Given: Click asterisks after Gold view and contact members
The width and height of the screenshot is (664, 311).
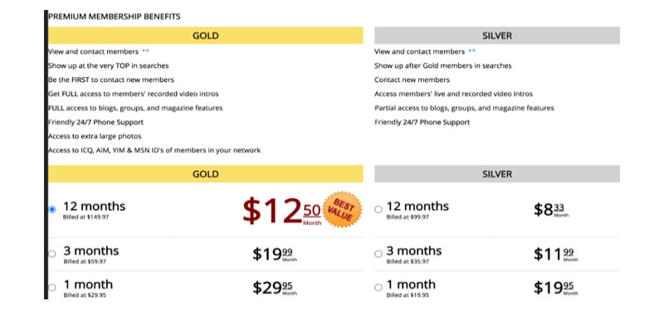Looking at the screenshot, I should pyautogui.click(x=145, y=51).
